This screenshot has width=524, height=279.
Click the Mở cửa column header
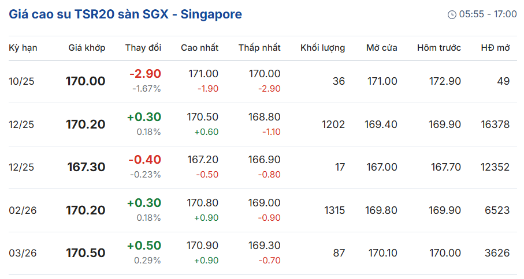(381, 48)
